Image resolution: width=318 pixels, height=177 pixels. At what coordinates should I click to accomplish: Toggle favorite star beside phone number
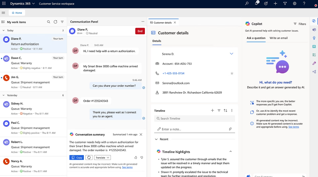coord(232,73)
